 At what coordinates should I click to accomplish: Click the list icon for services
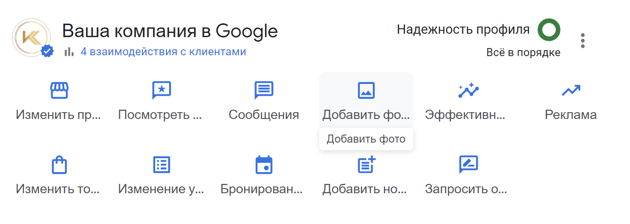(161, 165)
